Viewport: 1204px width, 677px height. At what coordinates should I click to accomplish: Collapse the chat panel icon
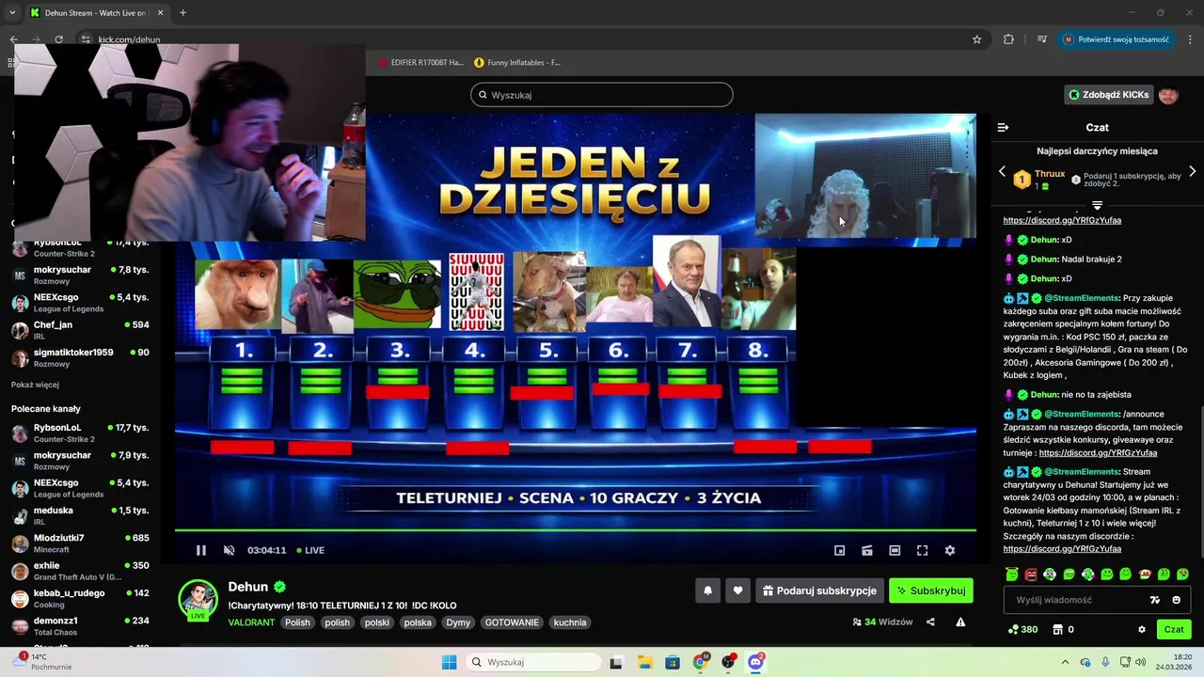[x=1003, y=127]
